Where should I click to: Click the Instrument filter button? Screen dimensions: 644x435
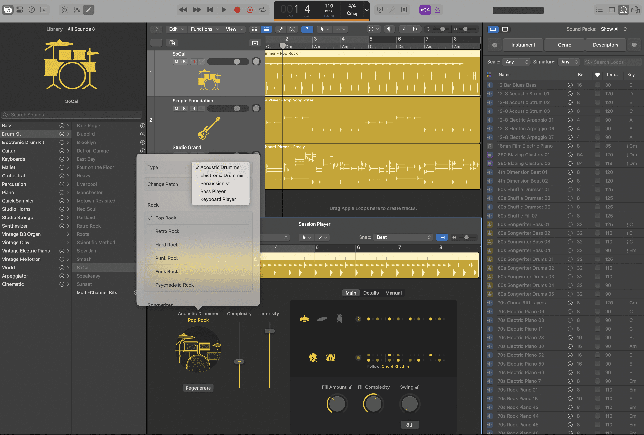523,45
